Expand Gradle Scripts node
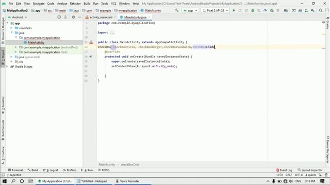Viewport: 330px width, 185px height. (8, 66)
